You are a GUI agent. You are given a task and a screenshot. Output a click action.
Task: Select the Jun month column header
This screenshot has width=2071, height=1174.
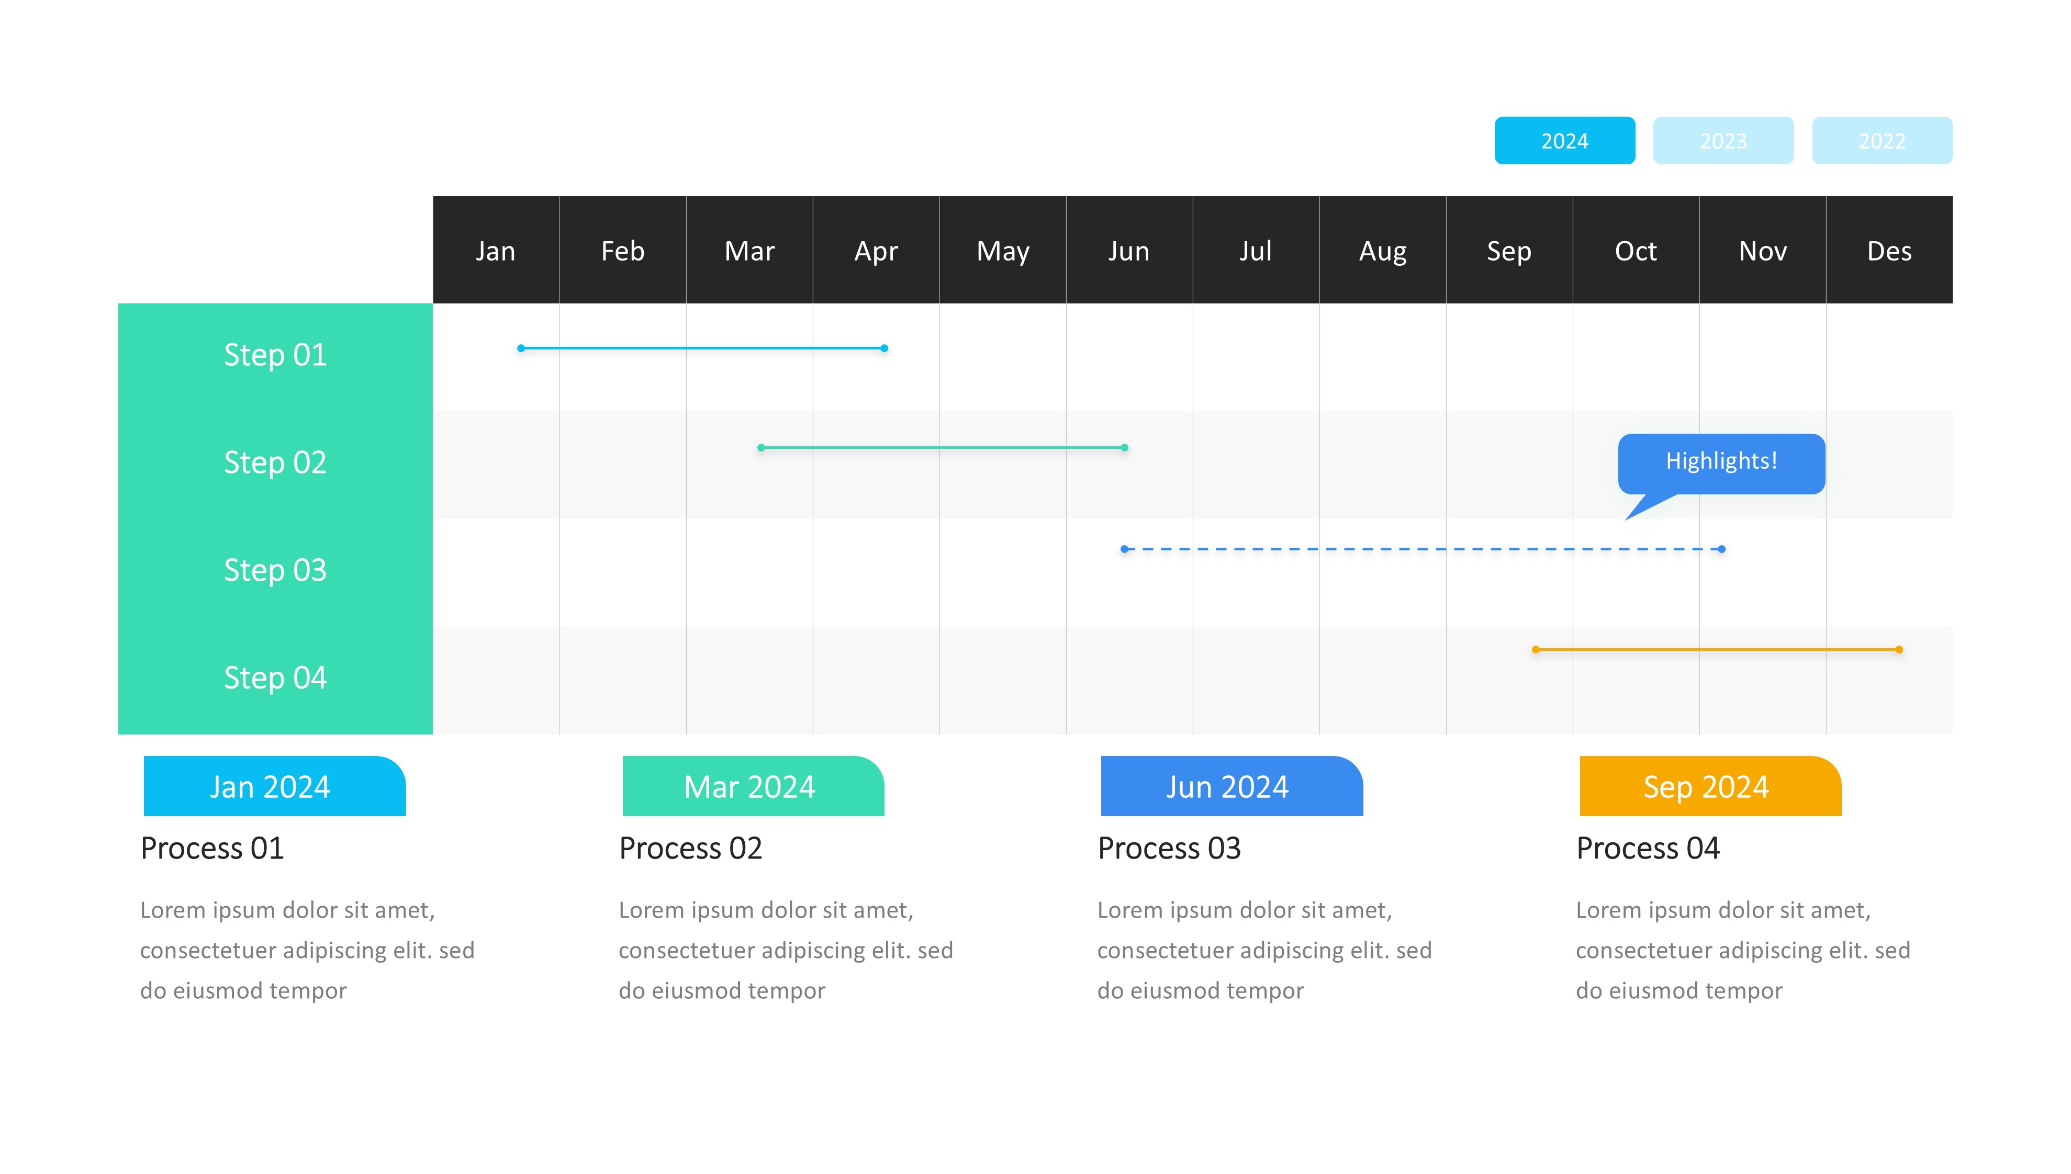coord(1128,251)
